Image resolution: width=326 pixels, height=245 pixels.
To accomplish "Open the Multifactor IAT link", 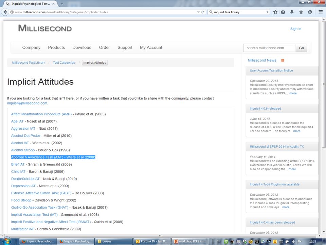I will [22, 229].
